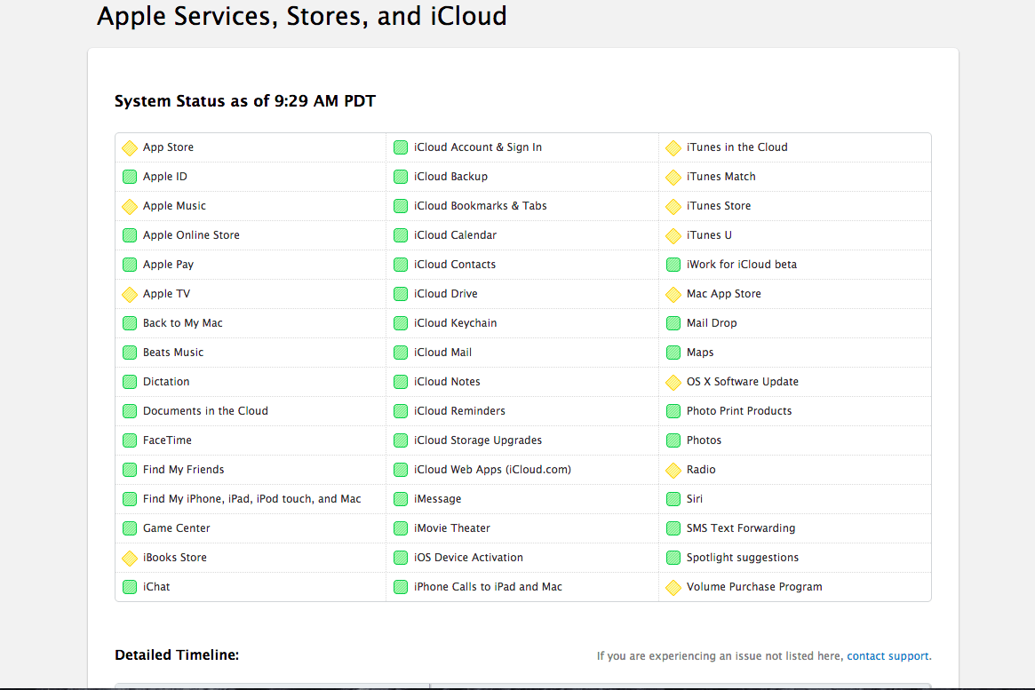This screenshot has height=690, width=1035.
Task: Click the green status icon for iCloud Mail
Action: pos(401,353)
